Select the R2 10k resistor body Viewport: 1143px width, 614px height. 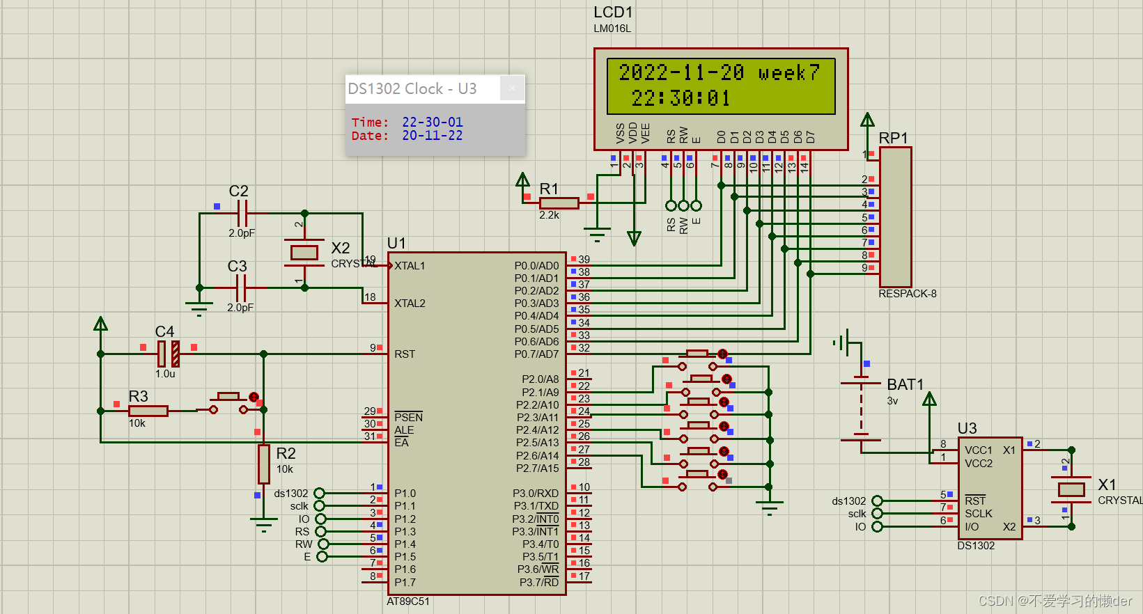(x=264, y=464)
